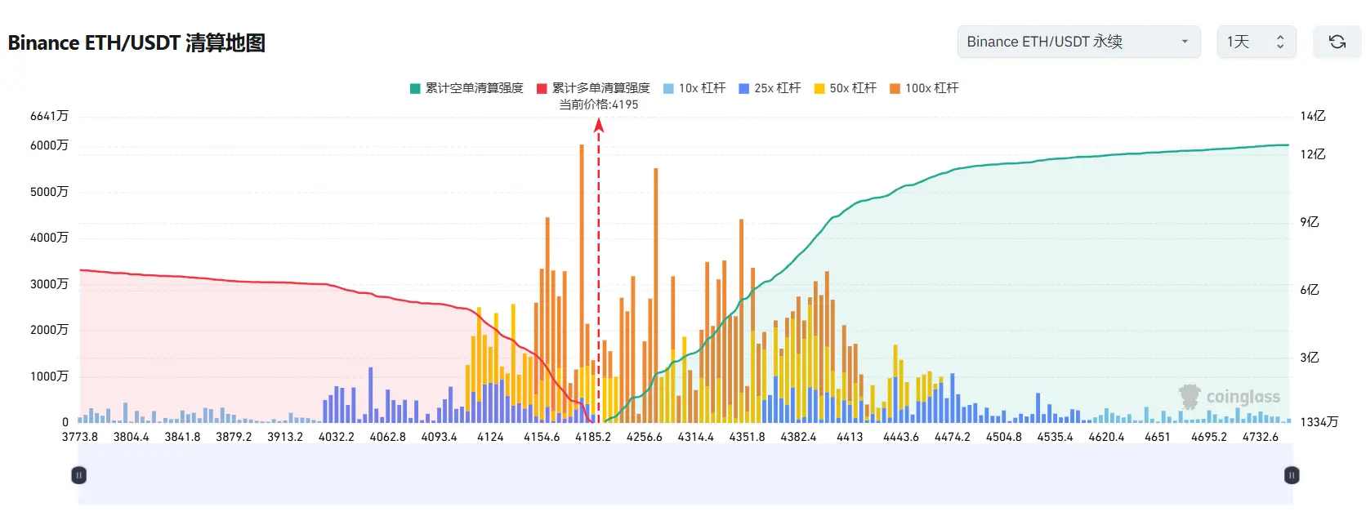Click the light-blue 10x 杠杆 legend swatch

[x=668, y=88]
